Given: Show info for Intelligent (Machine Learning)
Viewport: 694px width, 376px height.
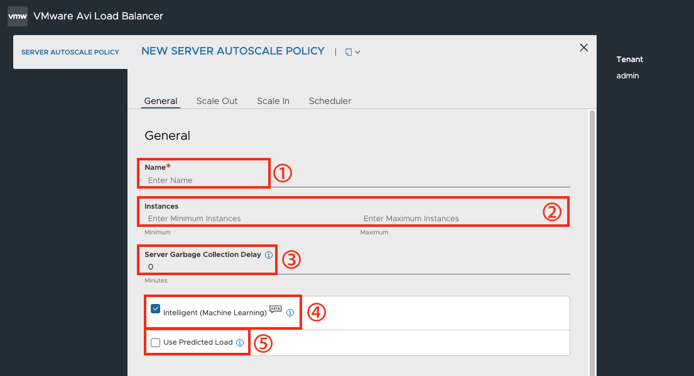Looking at the screenshot, I should pyautogui.click(x=290, y=313).
